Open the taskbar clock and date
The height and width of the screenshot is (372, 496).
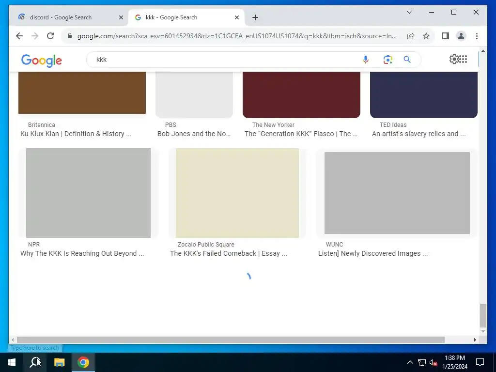pyautogui.click(x=454, y=362)
